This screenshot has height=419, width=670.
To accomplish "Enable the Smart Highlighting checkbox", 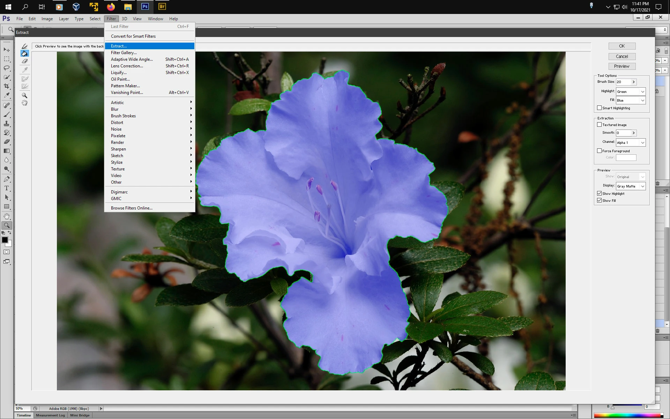I will coord(599,108).
